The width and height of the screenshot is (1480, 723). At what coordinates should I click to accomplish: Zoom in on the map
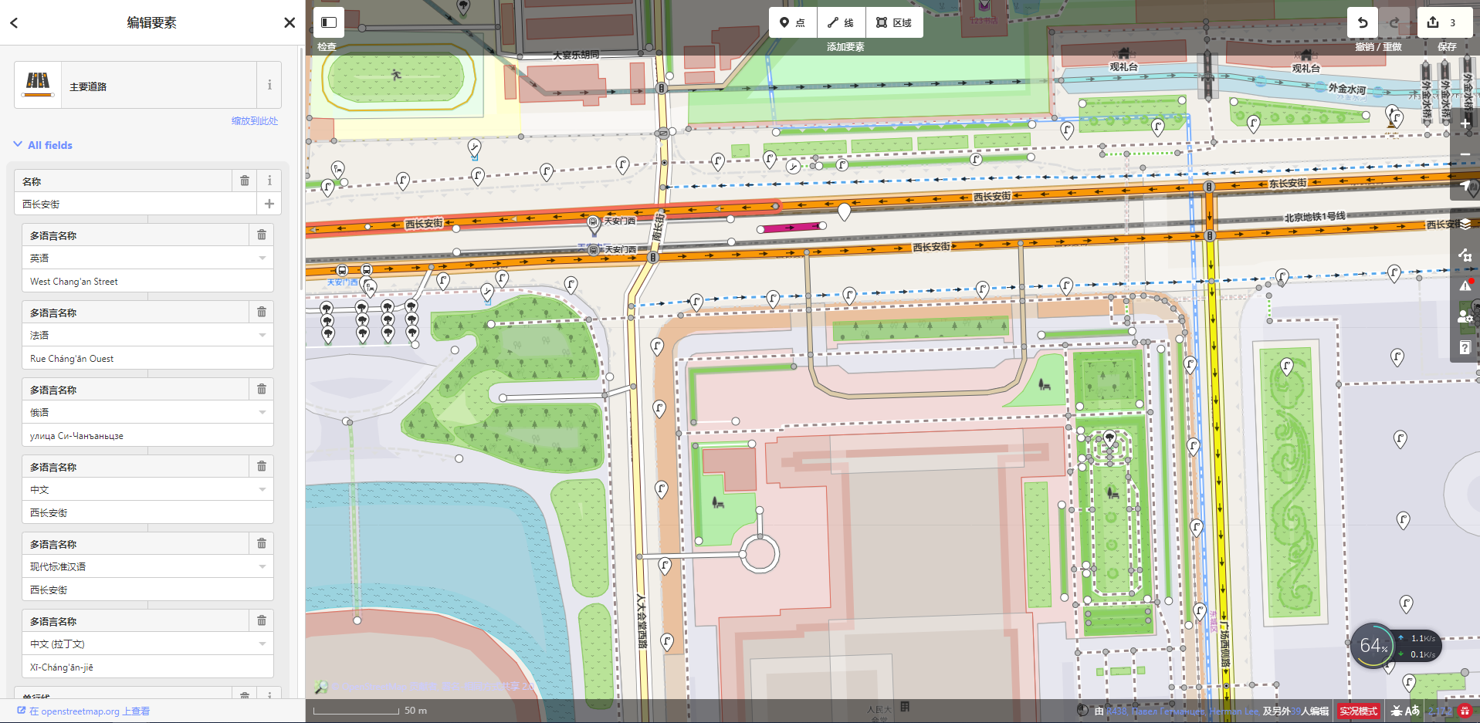(x=1465, y=123)
